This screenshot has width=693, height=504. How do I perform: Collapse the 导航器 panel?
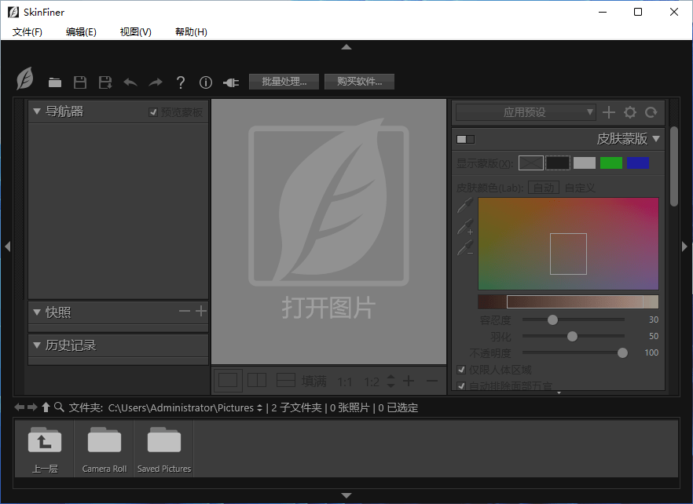[x=37, y=111]
